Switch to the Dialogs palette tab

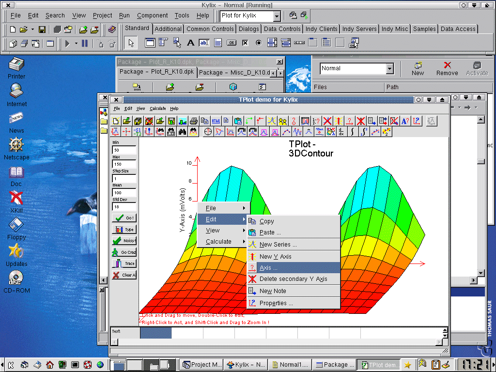click(x=248, y=29)
